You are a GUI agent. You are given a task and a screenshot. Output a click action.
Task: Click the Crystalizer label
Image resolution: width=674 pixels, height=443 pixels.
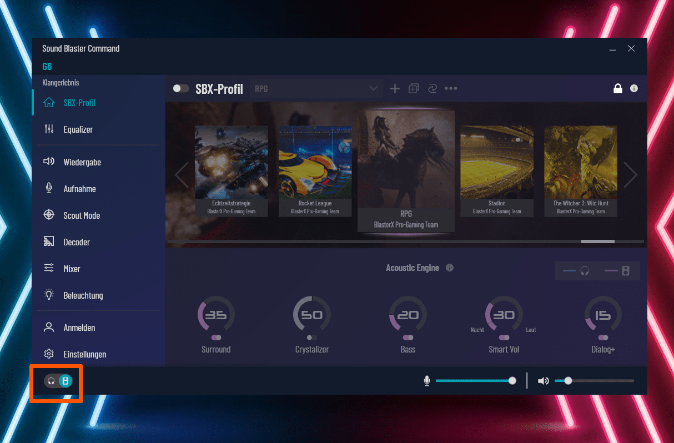tap(312, 349)
